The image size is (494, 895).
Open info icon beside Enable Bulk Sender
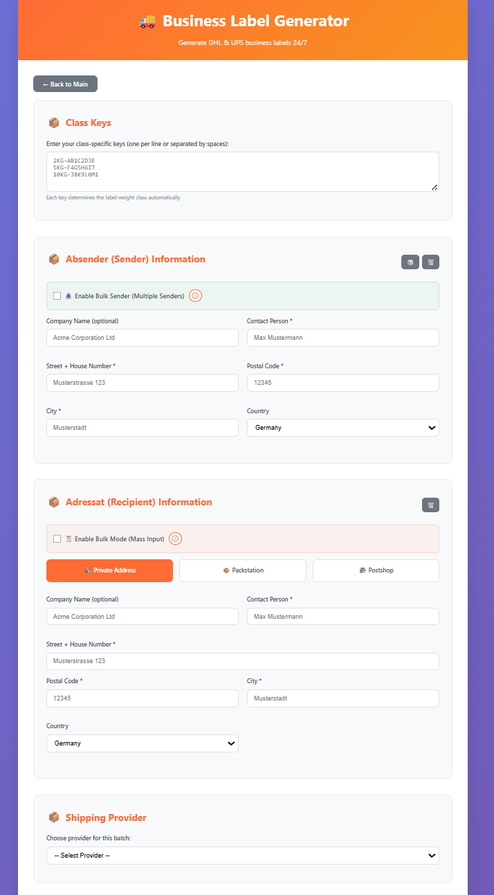coord(195,296)
